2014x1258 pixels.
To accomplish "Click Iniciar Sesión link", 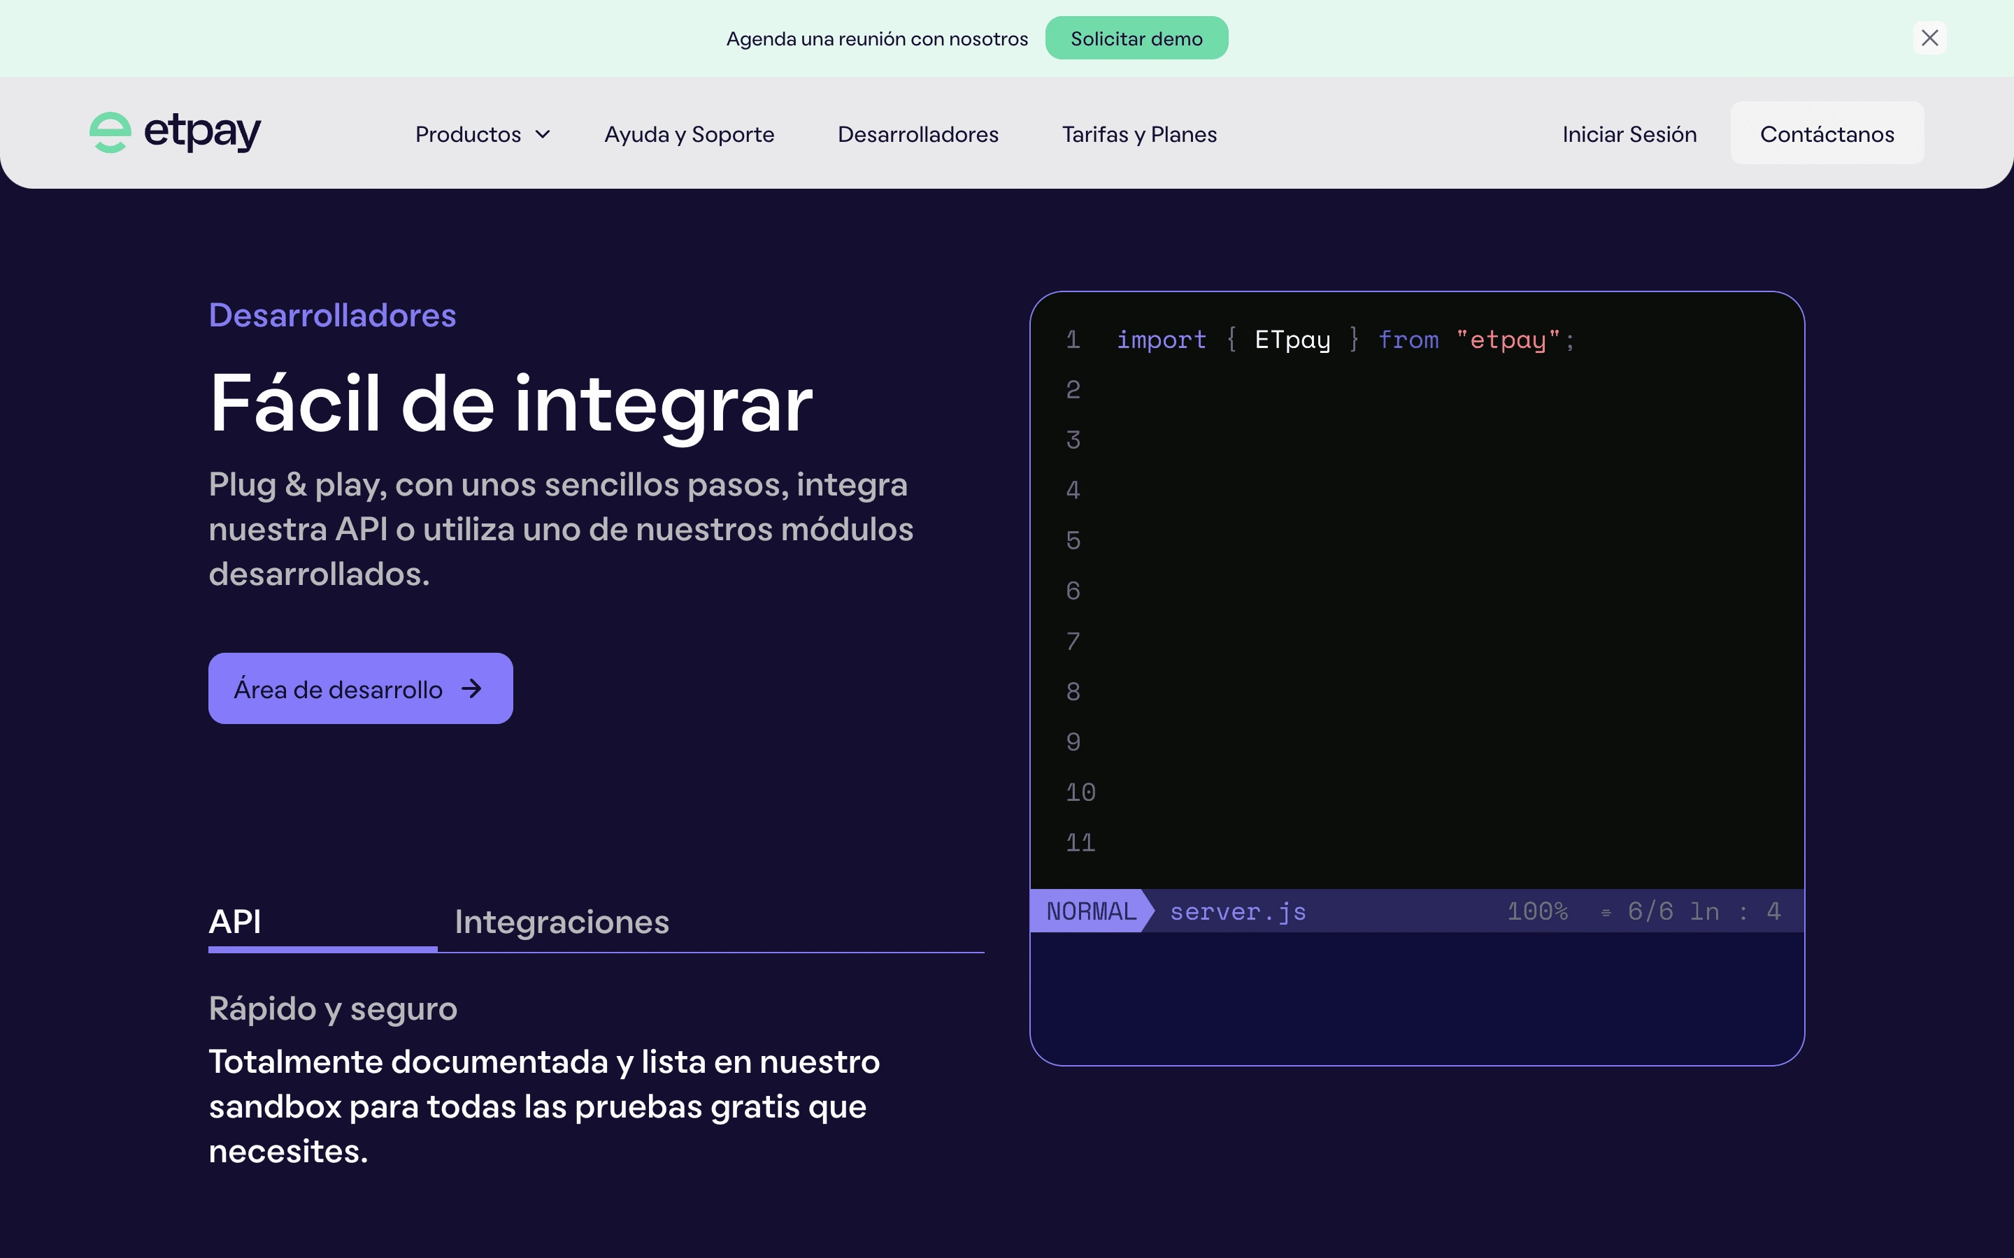I will tap(1629, 134).
